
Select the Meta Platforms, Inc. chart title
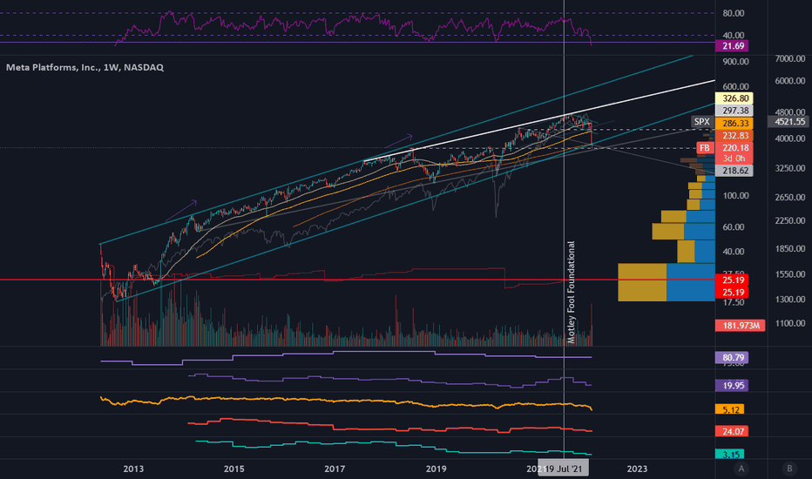[x=85, y=67]
